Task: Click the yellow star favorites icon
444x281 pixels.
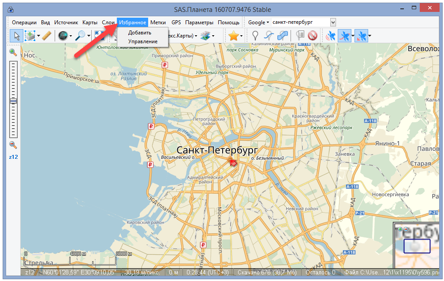Action: point(233,36)
